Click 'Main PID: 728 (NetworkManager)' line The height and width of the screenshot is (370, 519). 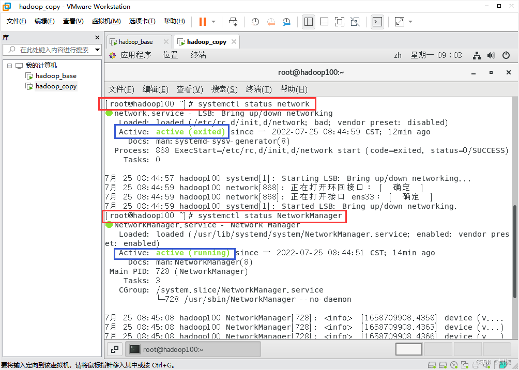coord(179,271)
